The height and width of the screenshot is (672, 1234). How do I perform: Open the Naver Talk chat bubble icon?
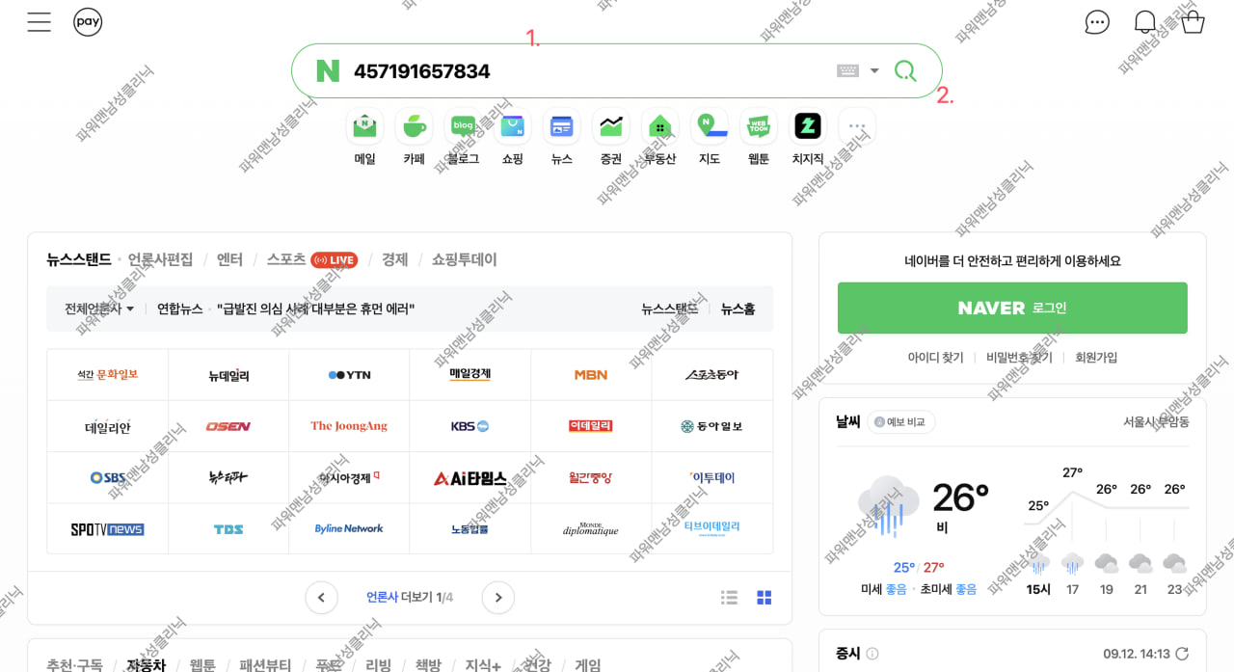coord(1097,22)
